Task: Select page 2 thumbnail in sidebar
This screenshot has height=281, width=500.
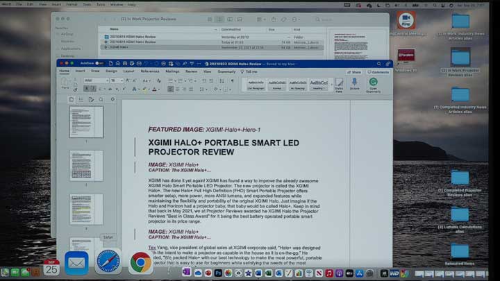Action: click(86, 166)
